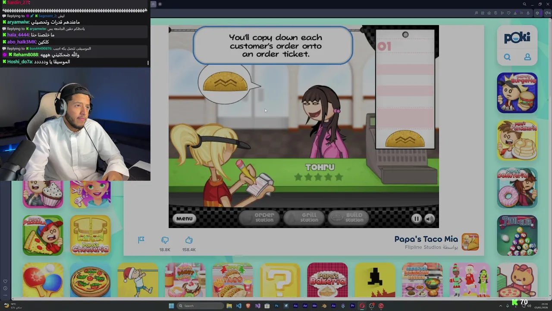Mute the game sound speaker icon
Viewport: 552px width, 311px height.
[430, 219]
